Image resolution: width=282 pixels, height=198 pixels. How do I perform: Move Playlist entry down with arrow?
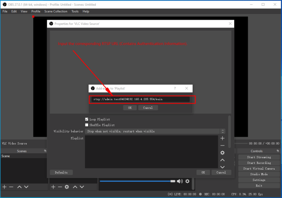pos(222,167)
